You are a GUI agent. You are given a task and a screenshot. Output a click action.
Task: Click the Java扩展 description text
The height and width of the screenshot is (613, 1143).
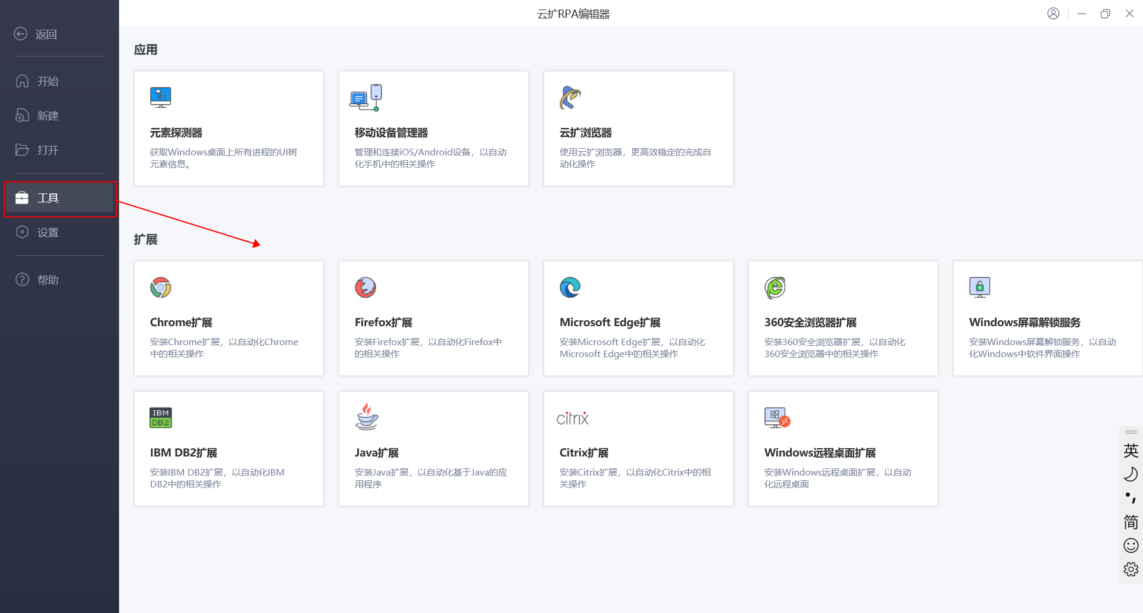click(x=431, y=478)
